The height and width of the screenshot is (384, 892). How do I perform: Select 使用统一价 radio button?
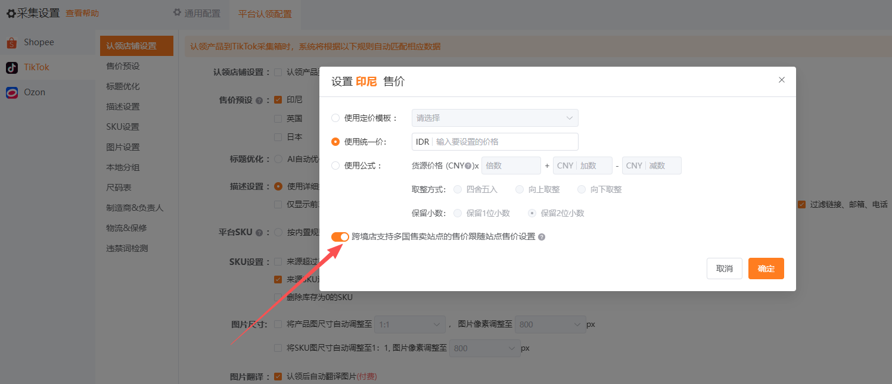(x=335, y=142)
